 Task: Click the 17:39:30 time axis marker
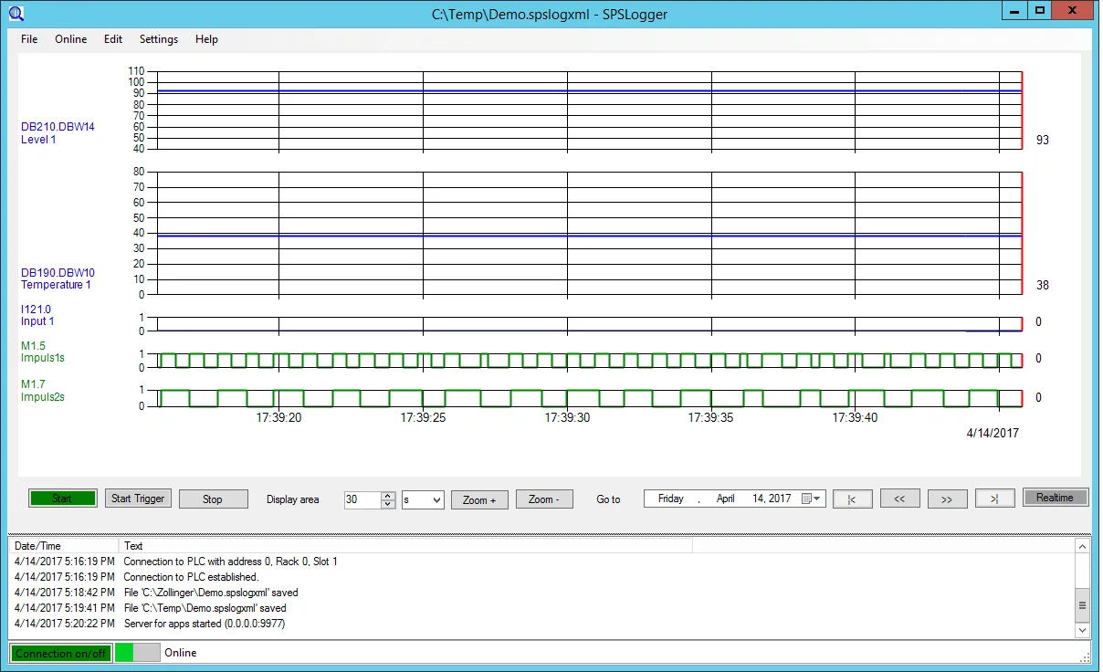(x=567, y=417)
